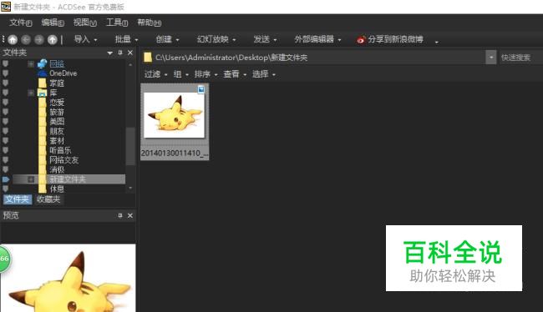The image size is (543, 312).
Task: Expand the 库 tree node
Action: [31, 93]
